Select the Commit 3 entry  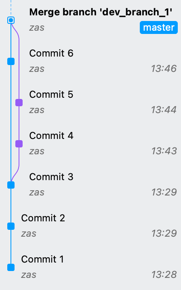point(90,185)
